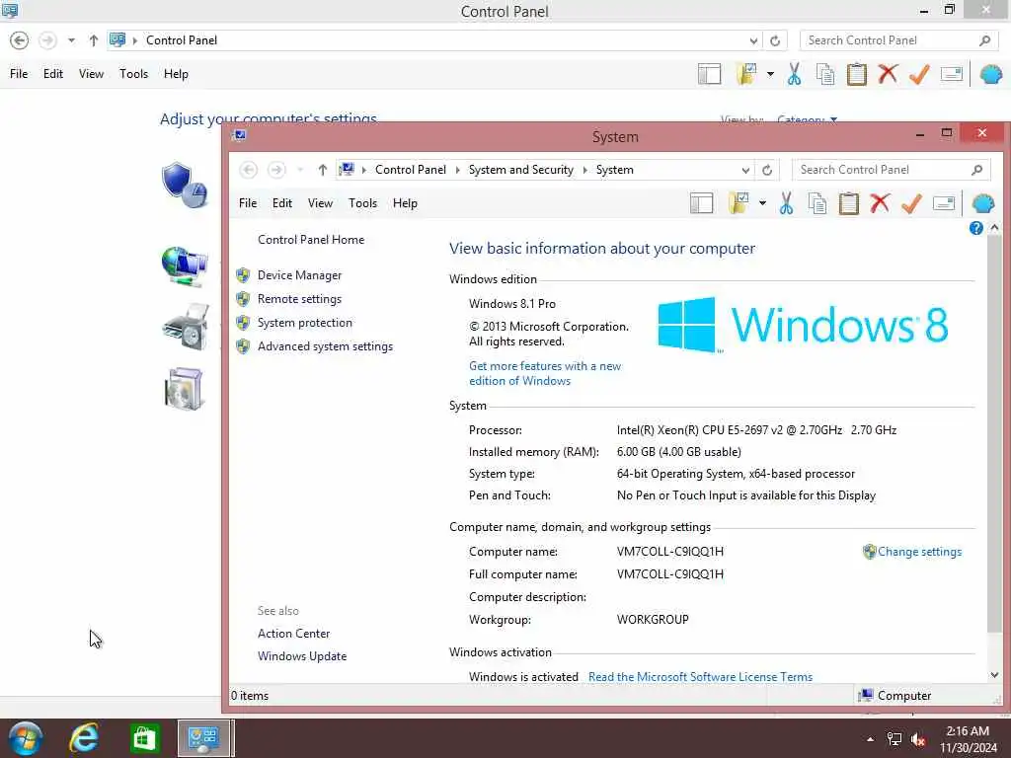Refresh the System window address bar
Screen dimensions: 1011x758
[766, 170]
